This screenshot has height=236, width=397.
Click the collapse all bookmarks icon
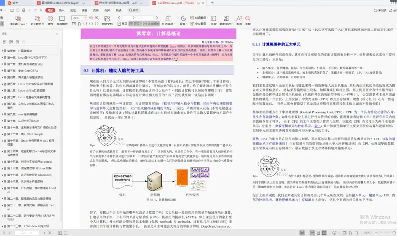click(x=11, y=42)
